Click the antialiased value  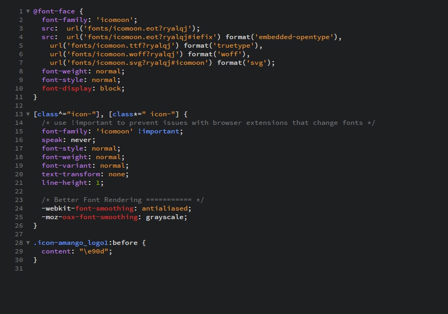pos(164,208)
